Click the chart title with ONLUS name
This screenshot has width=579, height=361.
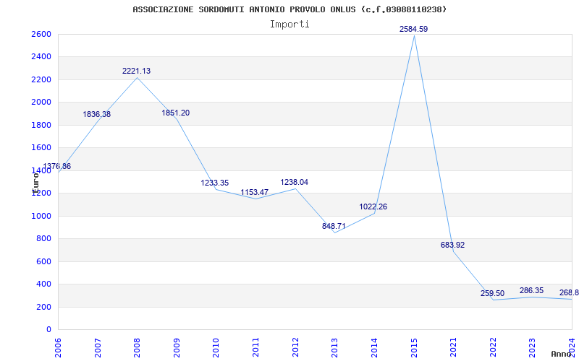(x=289, y=9)
